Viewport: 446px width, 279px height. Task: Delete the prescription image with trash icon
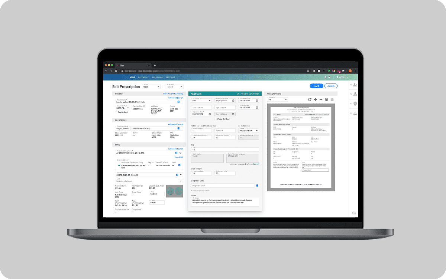pyautogui.click(x=326, y=99)
